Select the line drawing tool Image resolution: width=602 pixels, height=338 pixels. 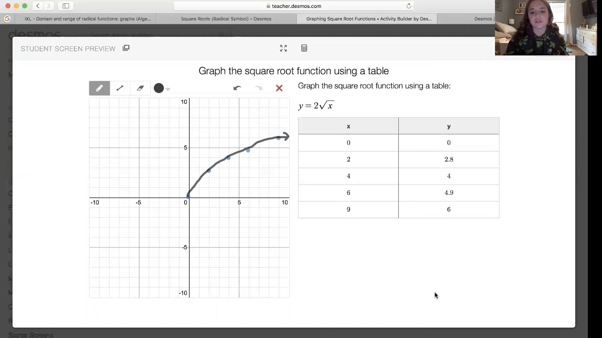pos(120,88)
